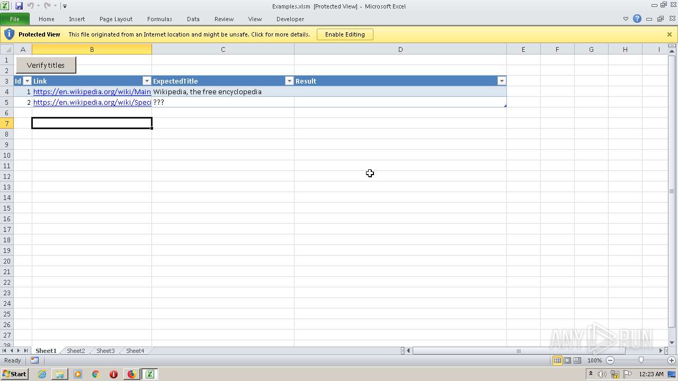Switch to the View ribbon tab
The width and height of the screenshot is (678, 381).
click(255, 19)
